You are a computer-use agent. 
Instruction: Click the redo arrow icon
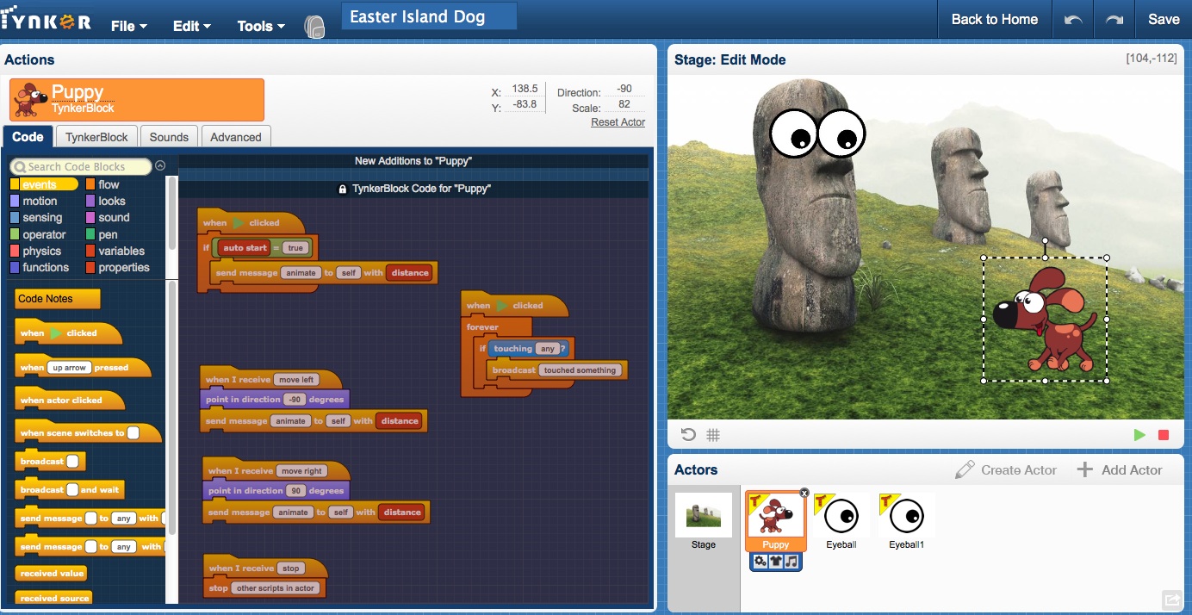pos(1115,20)
